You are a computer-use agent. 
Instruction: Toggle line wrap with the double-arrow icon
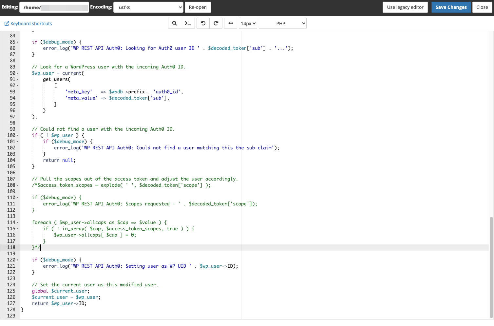[231, 23]
